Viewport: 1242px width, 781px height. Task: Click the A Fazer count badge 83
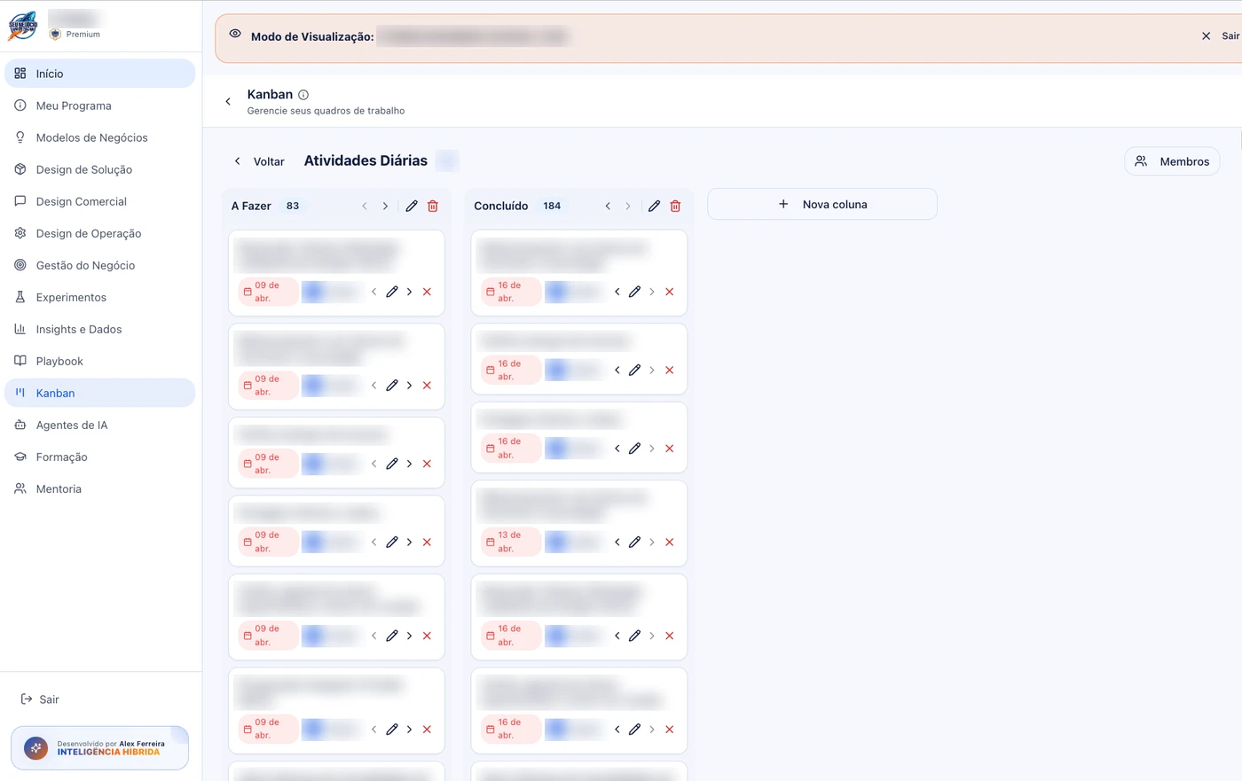[x=293, y=206]
